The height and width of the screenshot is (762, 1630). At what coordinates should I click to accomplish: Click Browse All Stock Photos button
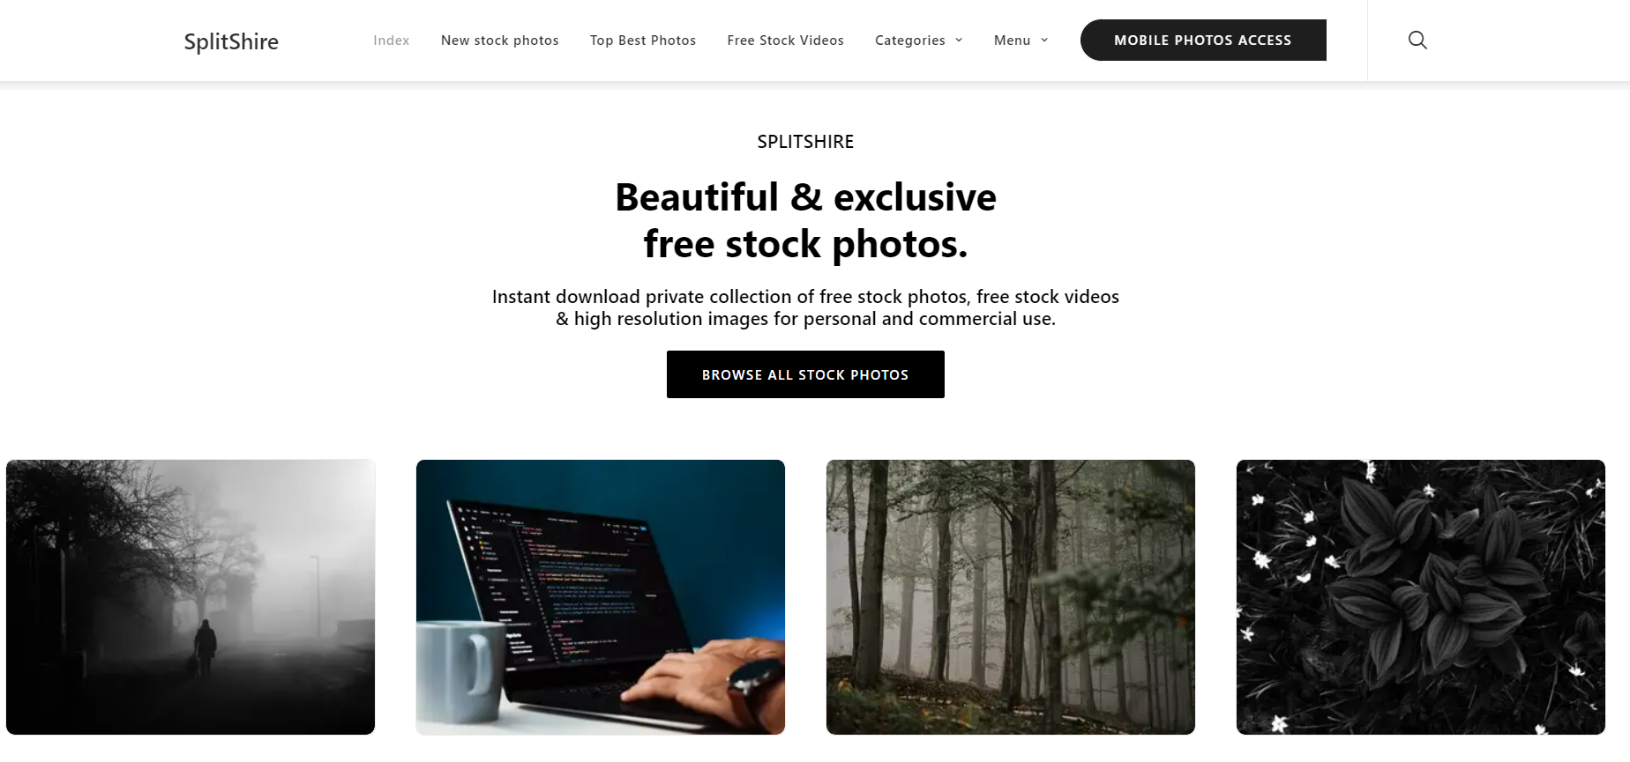click(x=805, y=374)
